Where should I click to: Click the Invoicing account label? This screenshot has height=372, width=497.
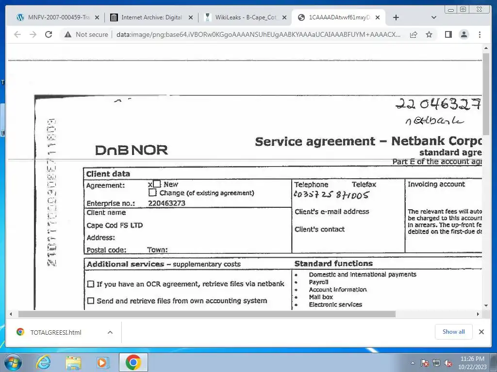(436, 184)
